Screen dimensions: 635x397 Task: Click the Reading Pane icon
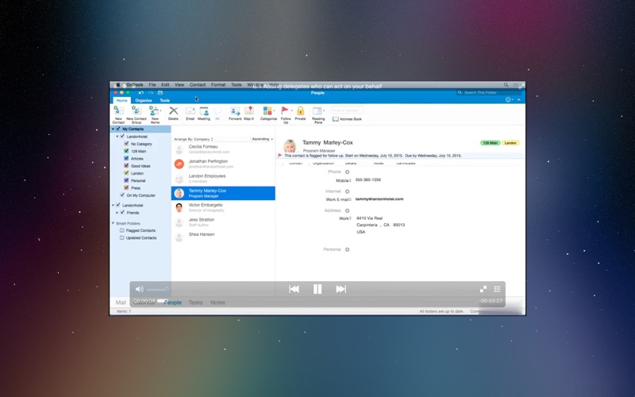317,110
